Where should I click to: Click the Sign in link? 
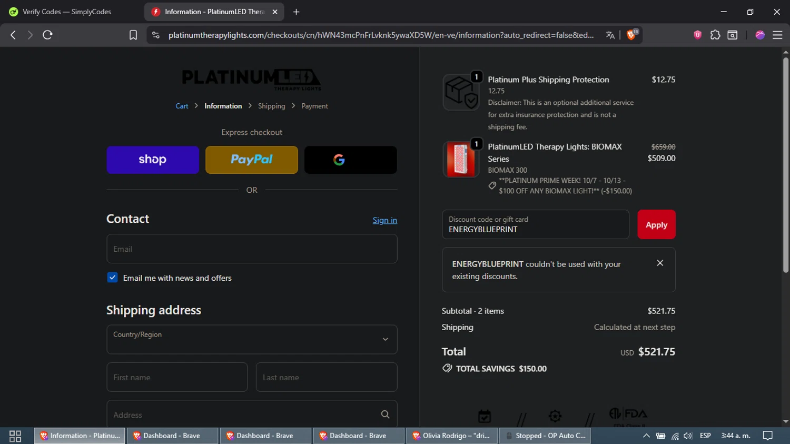point(385,220)
